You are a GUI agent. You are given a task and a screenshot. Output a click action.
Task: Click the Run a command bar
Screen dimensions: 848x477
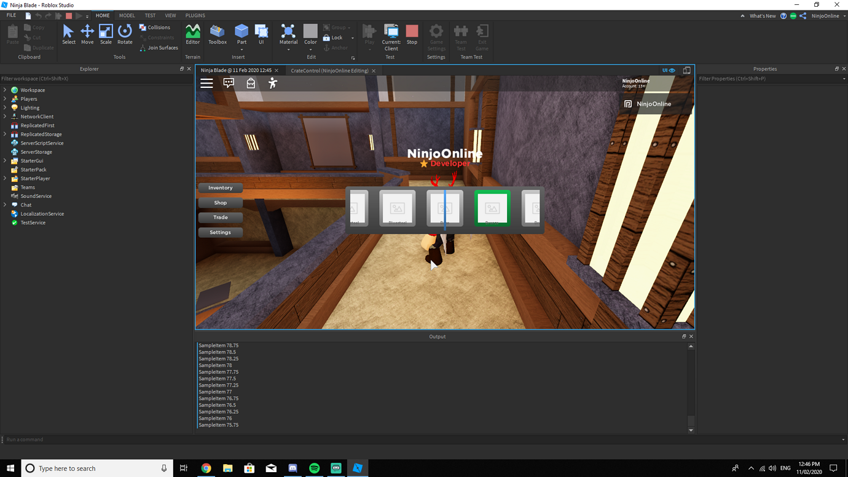tap(424, 440)
